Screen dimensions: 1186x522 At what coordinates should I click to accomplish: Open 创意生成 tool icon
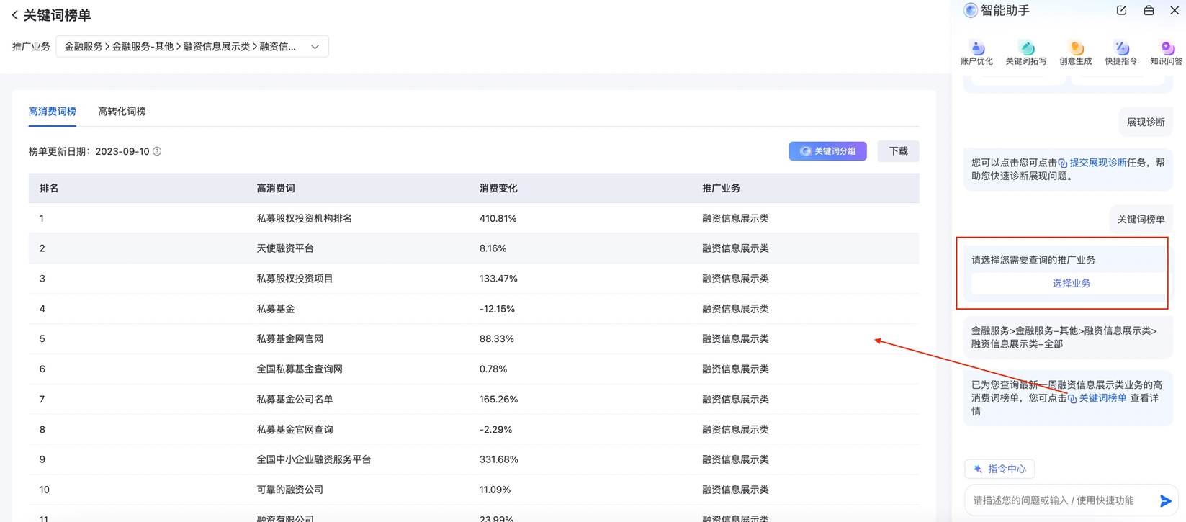pyautogui.click(x=1075, y=53)
